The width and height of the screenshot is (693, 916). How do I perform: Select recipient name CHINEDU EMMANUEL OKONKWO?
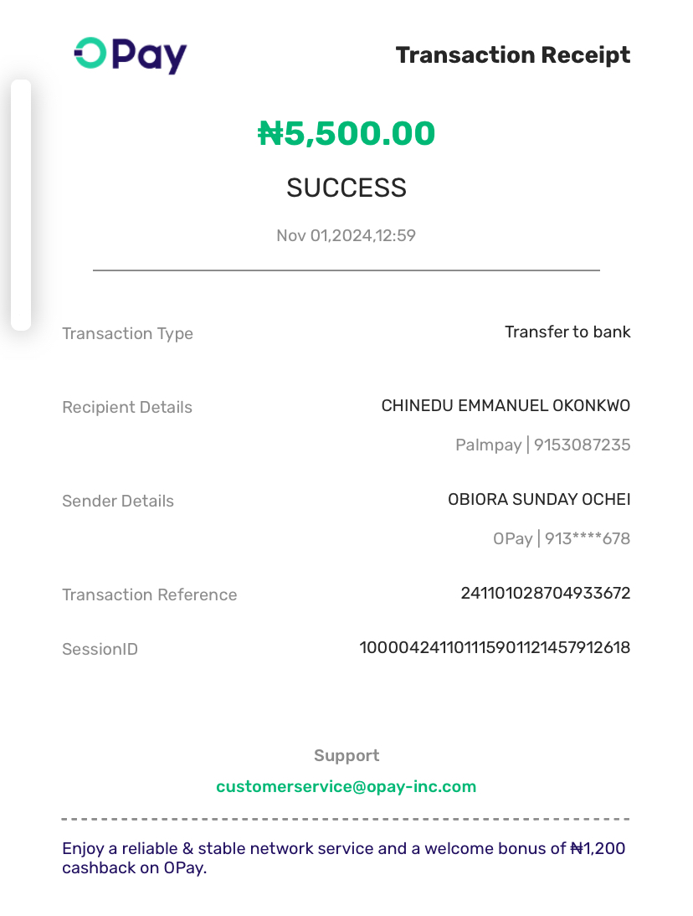click(x=506, y=405)
